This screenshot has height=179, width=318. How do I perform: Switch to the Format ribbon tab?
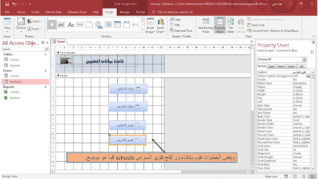[x=140, y=12]
